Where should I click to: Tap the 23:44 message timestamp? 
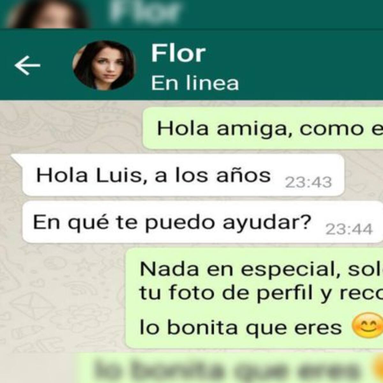tap(349, 229)
